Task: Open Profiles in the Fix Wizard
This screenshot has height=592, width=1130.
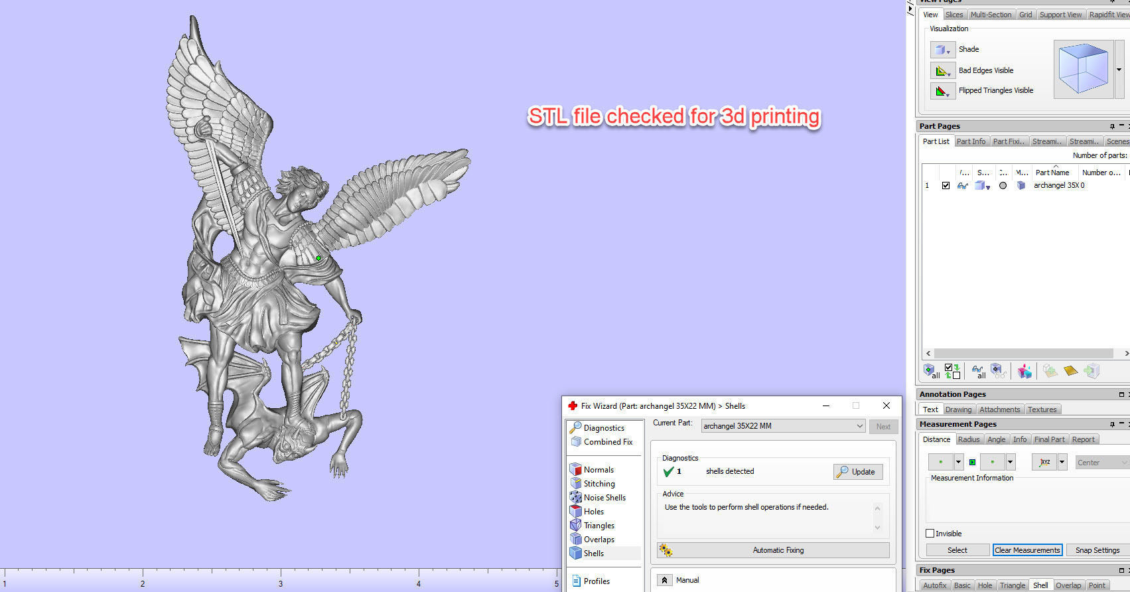Action: pos(590,581)
